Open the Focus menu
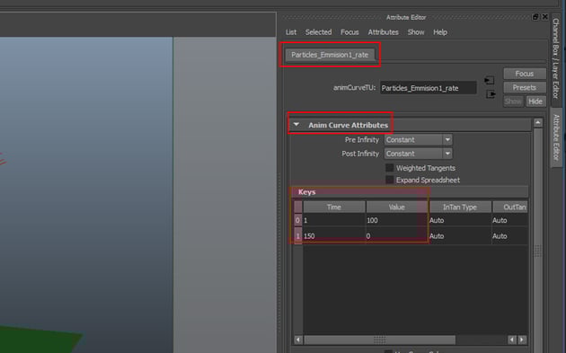The height and width of the screenshot is (353, 566). click(349, 32)
